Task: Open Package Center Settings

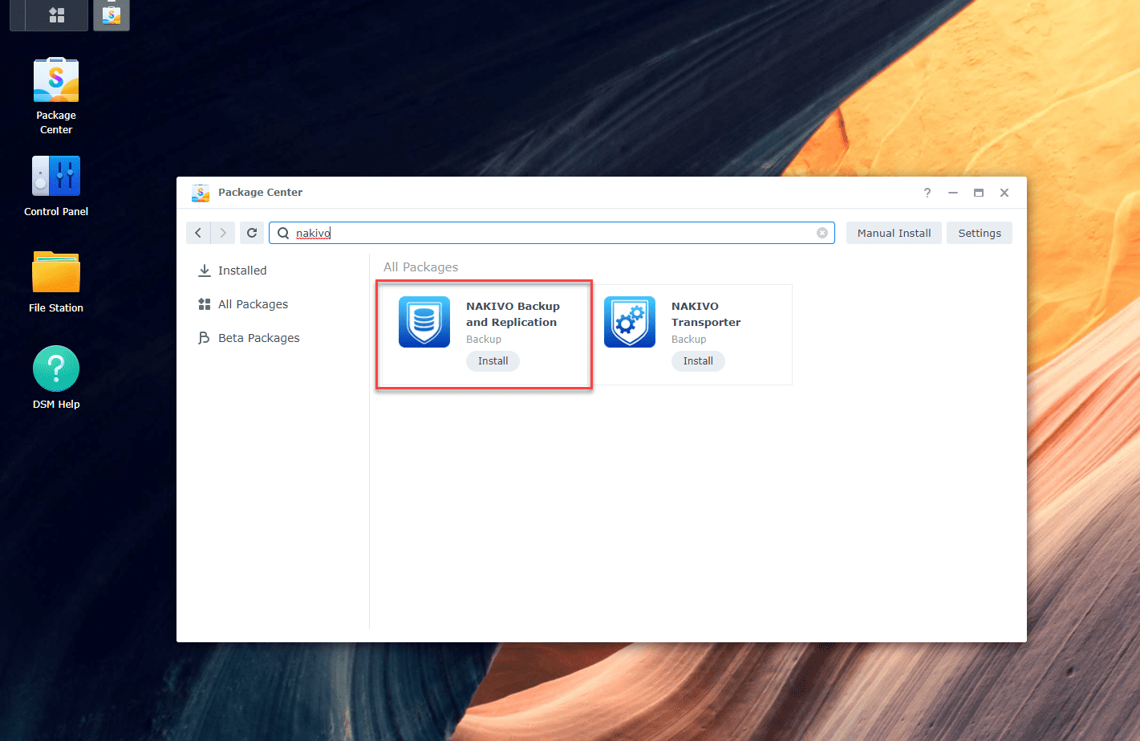Action: (x=979, y=232)
